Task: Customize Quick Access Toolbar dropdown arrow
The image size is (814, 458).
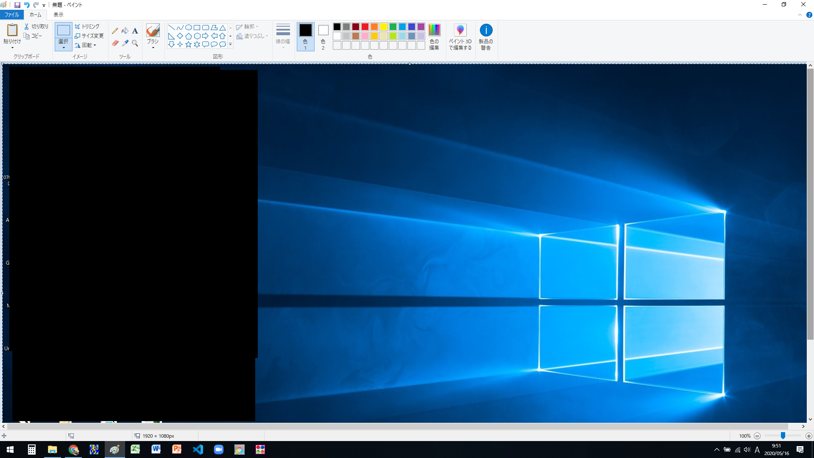Action: [44, 6]
